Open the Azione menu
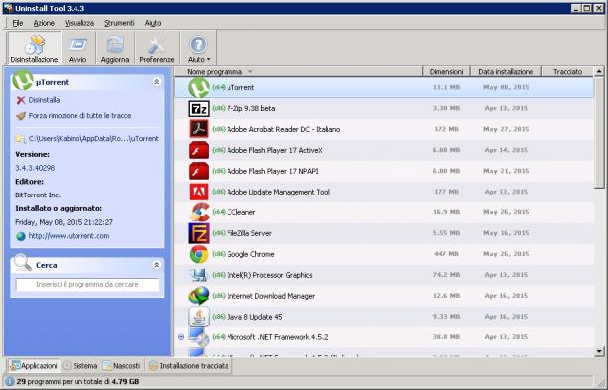This screenshot has width=608, height=390. (x=44, y=23)
